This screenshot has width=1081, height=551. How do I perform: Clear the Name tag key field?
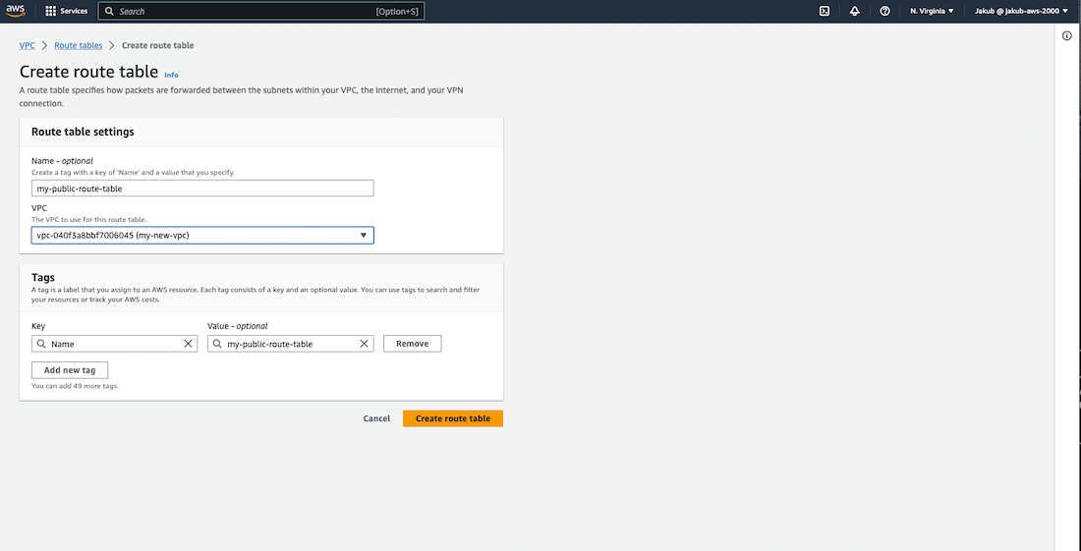click(x=189, y=344)
